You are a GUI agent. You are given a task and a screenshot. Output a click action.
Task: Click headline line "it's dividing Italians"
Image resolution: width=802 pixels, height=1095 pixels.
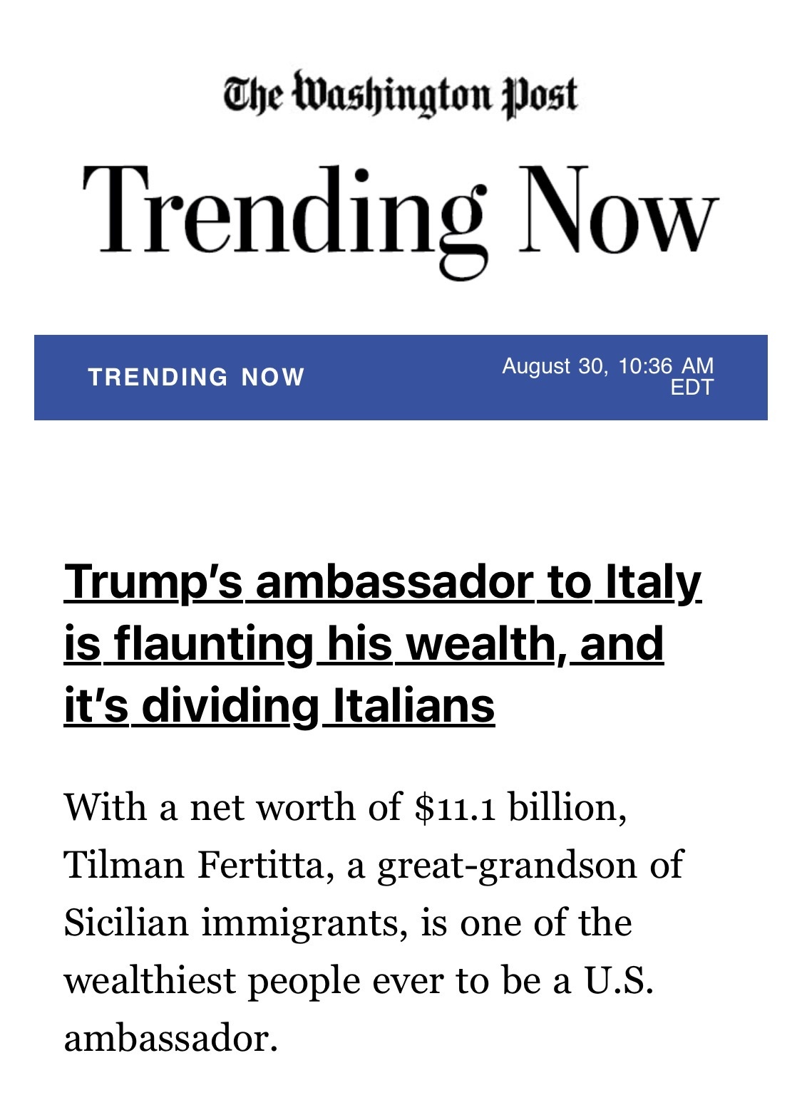coord(279,707)
